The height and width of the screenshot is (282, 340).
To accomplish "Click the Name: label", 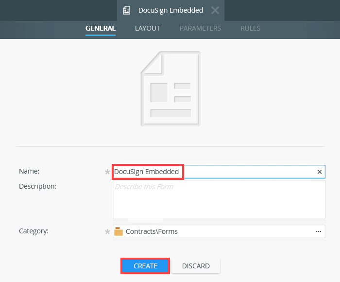I will click(29, 171).
